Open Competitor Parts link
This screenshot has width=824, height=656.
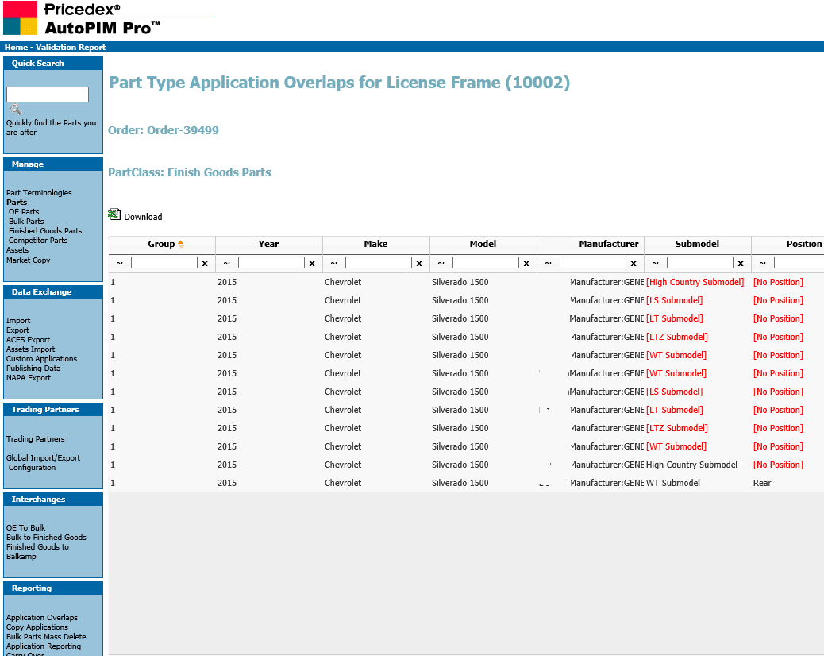click(38, 240)
